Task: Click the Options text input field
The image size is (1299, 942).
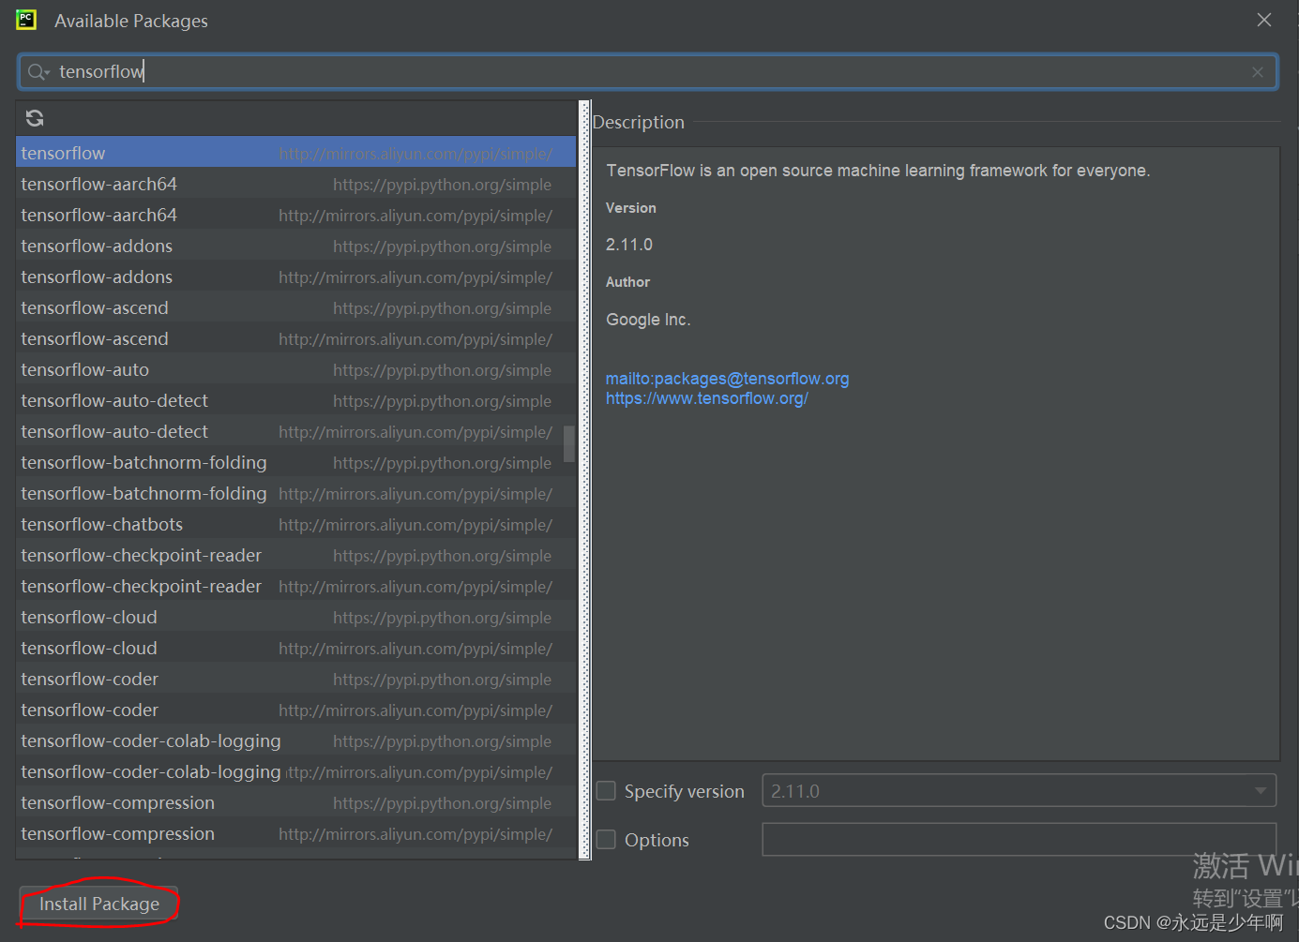Action: click(1020, 840)
